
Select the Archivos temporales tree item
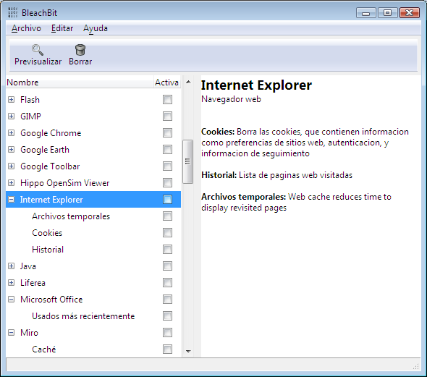pos(71,216)
